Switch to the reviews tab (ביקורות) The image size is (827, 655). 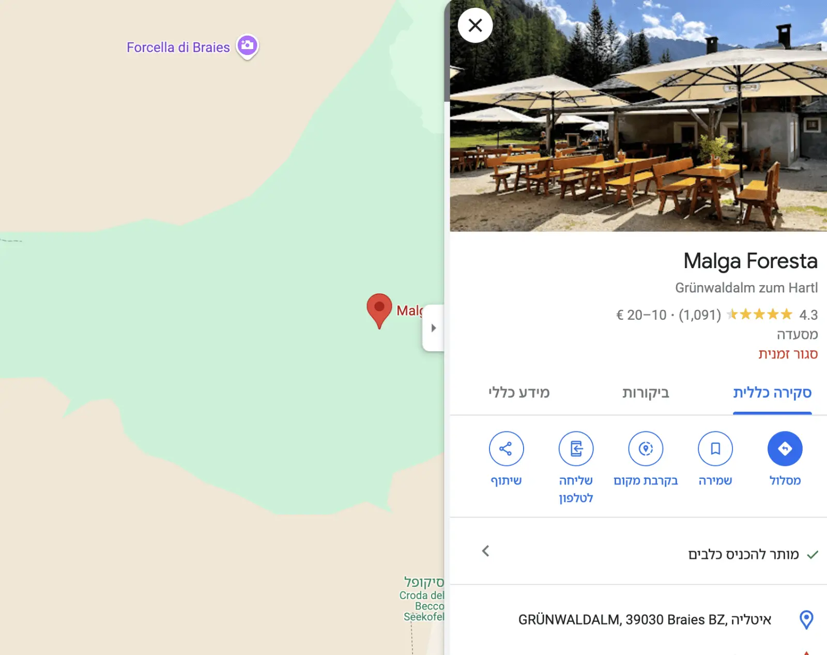point(646,393)
